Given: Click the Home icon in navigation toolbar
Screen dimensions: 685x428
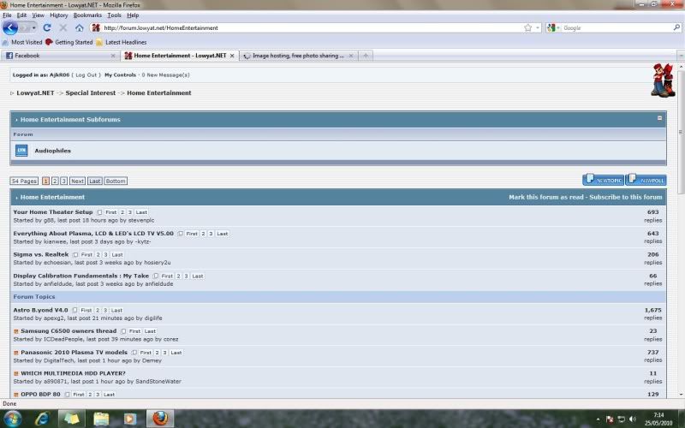Looking at the screenshot, I should pyautogui.click(x=79, y=27).
